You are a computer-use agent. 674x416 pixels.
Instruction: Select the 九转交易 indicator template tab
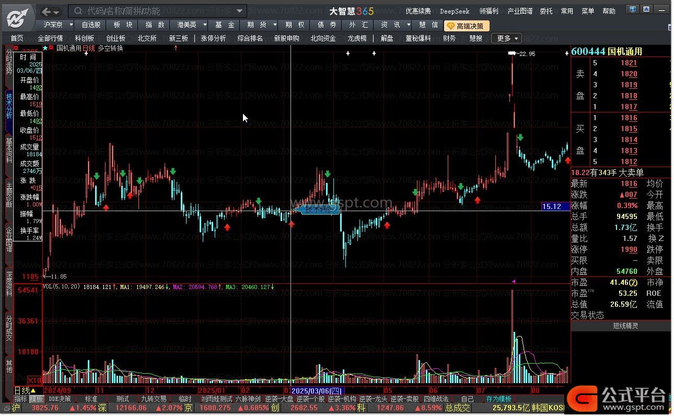point(153,399)
